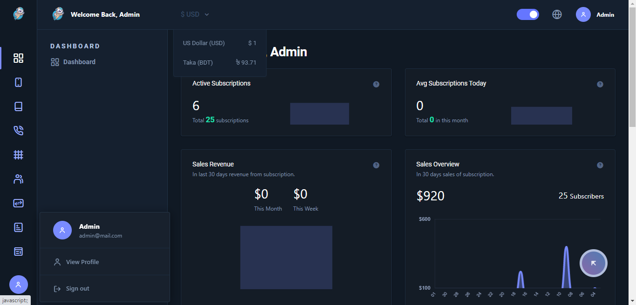Select the book icon in sidebar
Screen dimensions: 636x305
point(18,106)
